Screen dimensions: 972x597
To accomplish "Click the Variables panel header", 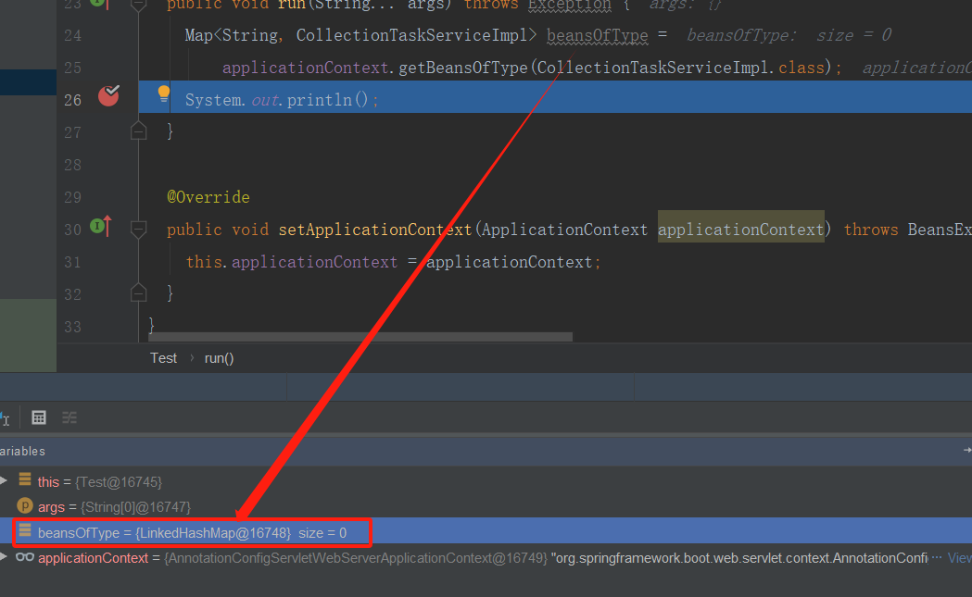I will click(486, 451).
